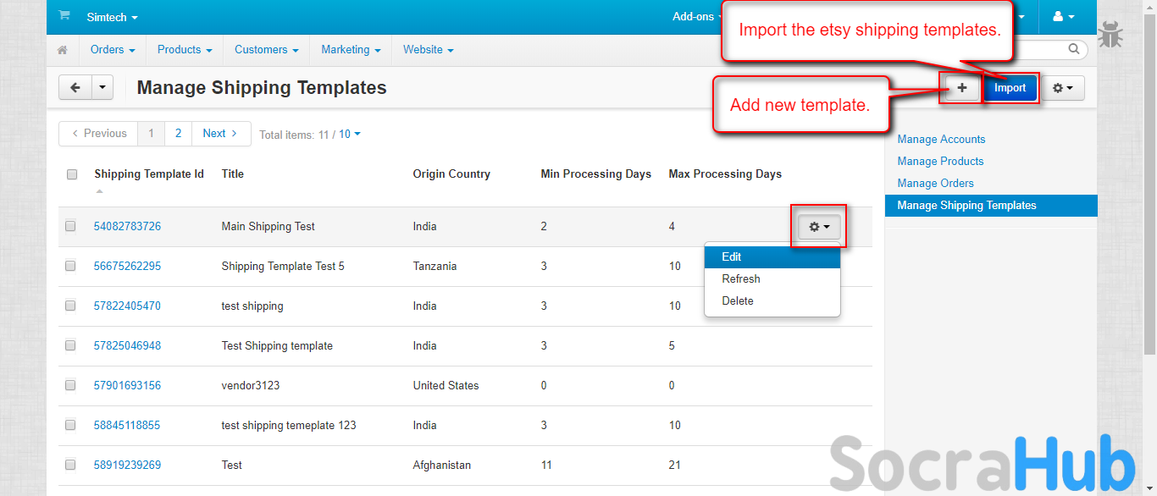Open the Products menu dropdown
Image resolution: width=1157 pixels, height=496 pixels.
[x=185, y=50]
